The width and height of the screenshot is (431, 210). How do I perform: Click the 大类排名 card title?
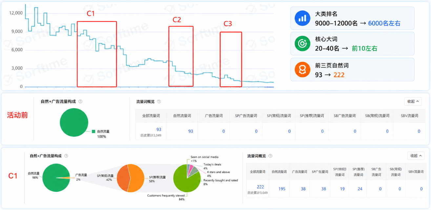(326, 14)
